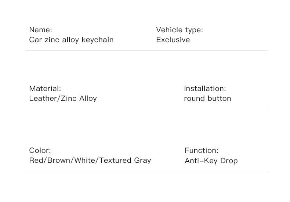290x202 pixels.
Task: Click the 'Name:' label
Action: (x=40, y=30)
